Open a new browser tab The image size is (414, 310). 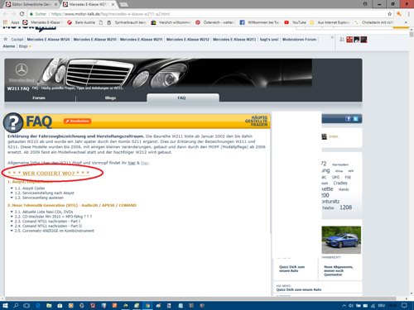(123, 4)
